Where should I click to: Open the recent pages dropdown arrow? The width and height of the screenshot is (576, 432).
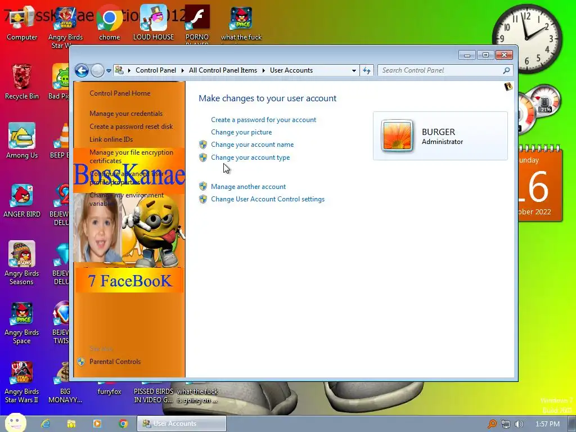[x=109, y=70]
